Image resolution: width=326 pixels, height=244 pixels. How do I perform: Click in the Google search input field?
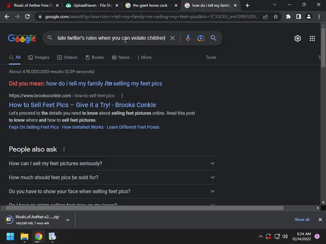(x=111, y=38)
